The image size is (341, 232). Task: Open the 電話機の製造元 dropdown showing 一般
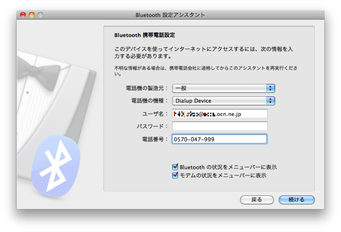223,88
